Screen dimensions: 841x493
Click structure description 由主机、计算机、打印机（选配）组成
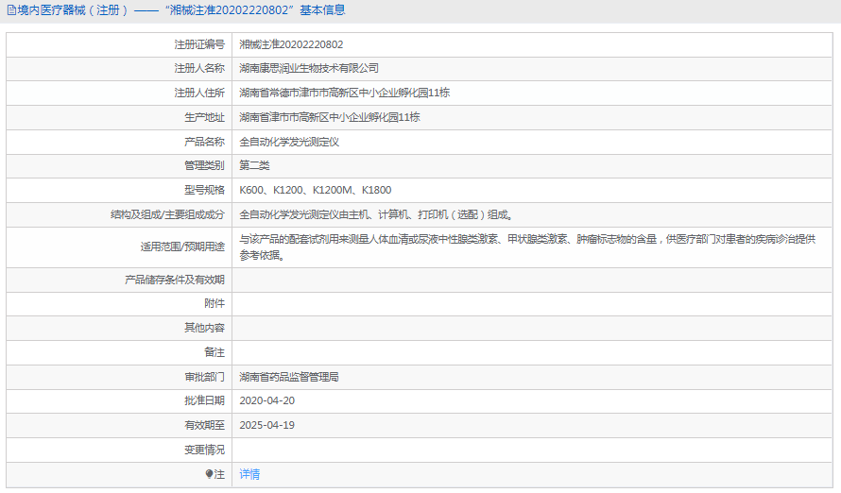point(376,215)
